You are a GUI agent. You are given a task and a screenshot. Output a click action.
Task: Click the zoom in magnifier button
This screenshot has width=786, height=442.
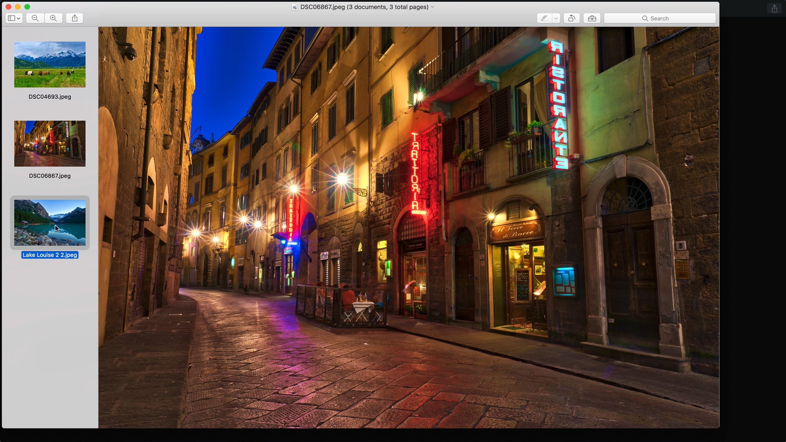53,18
